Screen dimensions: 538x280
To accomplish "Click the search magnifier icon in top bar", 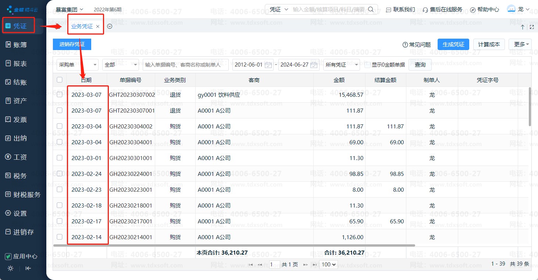I will click(371, 10).
